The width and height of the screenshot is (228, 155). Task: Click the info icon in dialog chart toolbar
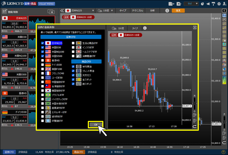coord(145,28)
